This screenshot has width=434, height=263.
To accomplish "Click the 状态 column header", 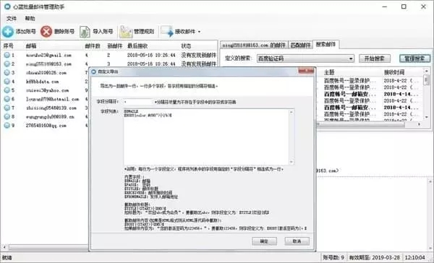I will (x=186, y=46).
